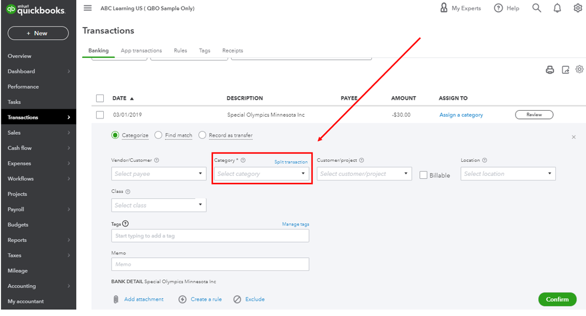
Task: Open the Help question mark icon
Action: click(x=498, y=8)
